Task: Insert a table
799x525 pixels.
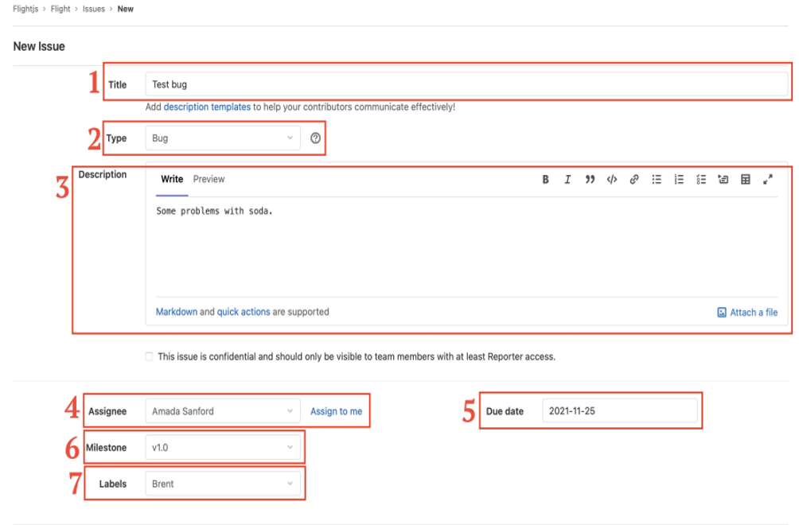Action: (x=746, y=179)
